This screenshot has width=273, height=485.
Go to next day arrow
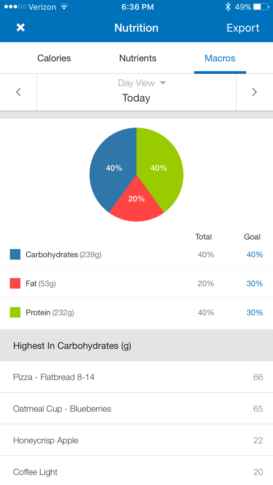pyautogui.click(x=254, y=92)
